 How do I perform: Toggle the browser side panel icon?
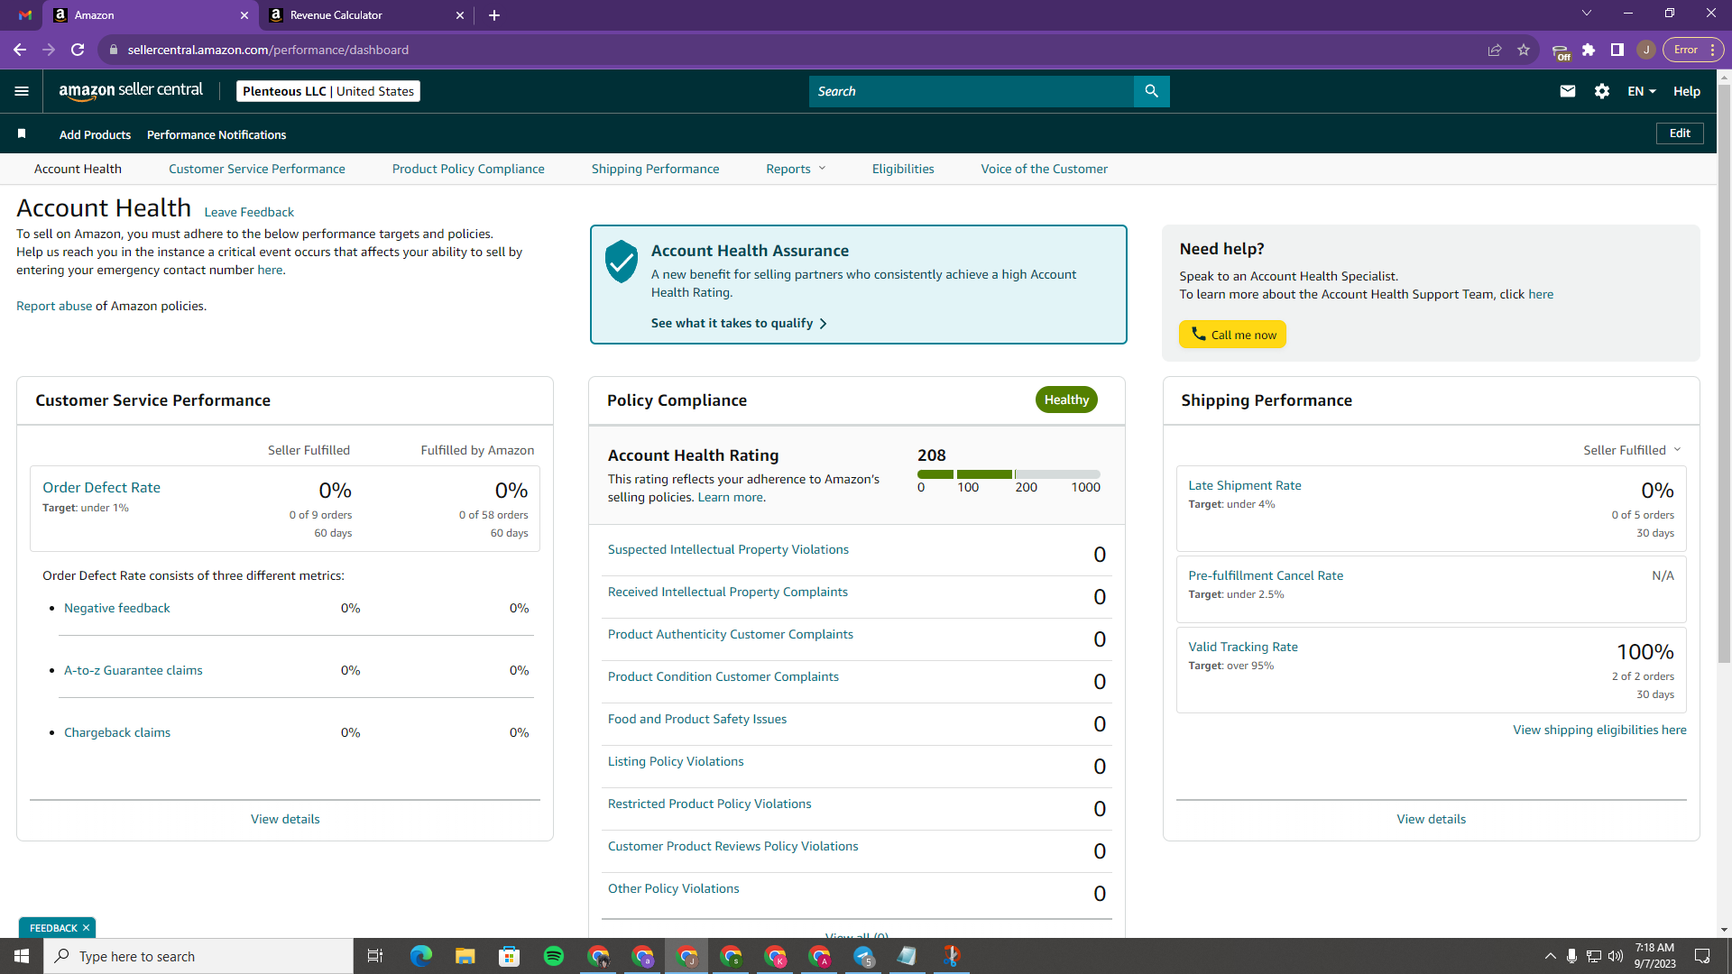[1617, 50]
